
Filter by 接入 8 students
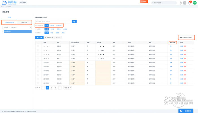(x=52, y=25)
